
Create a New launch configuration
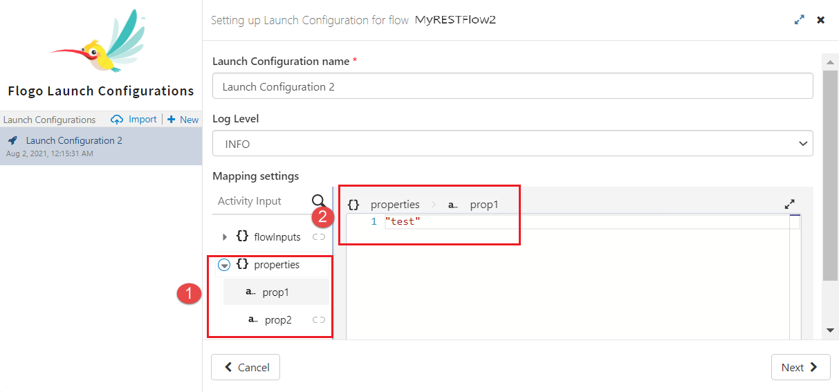click(x=183, y=120)
